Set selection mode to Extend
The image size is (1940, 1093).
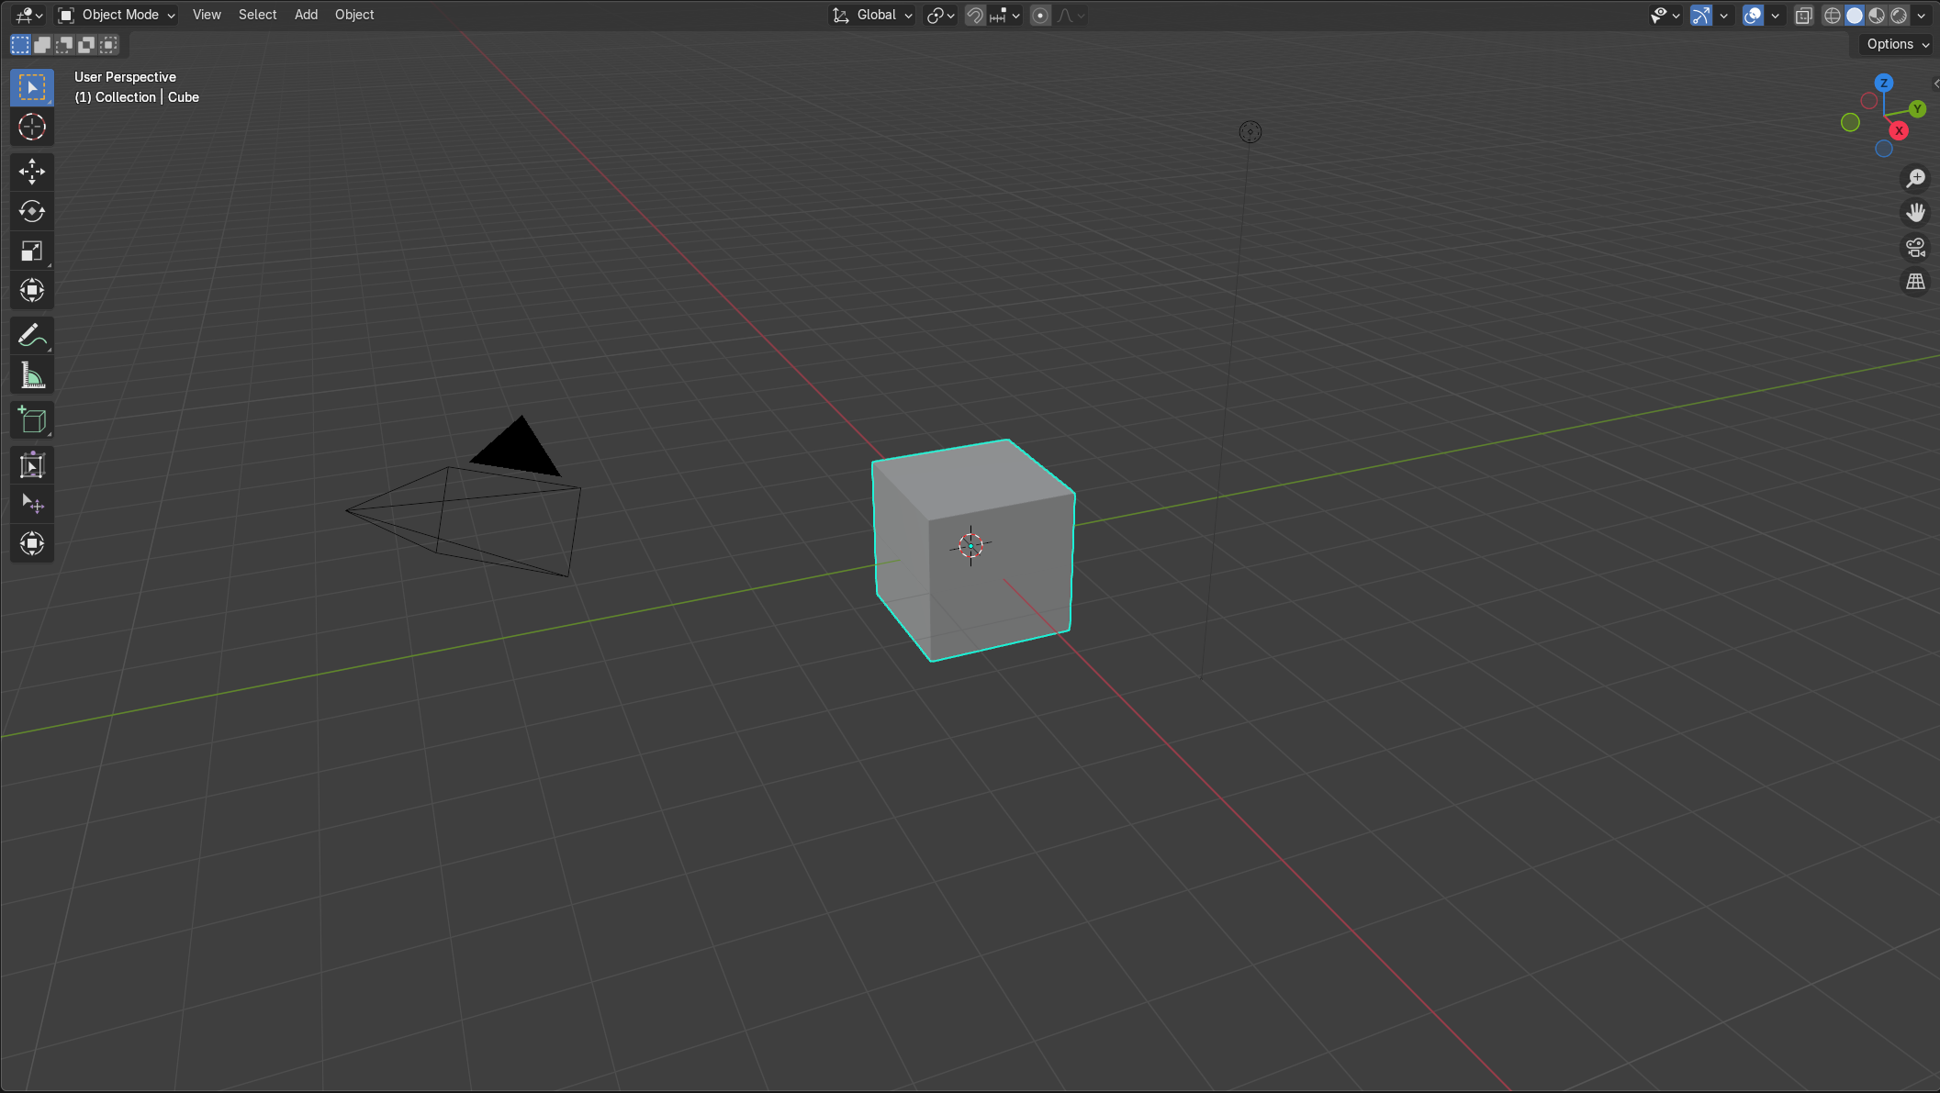click(x=42, y=44)
